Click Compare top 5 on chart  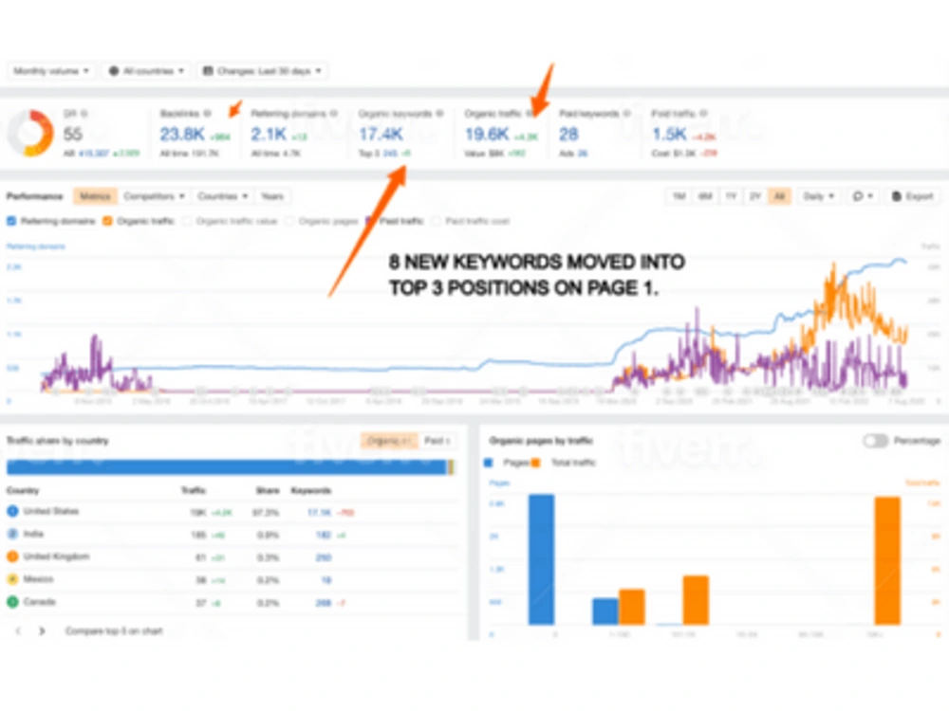tap(114, 631)
